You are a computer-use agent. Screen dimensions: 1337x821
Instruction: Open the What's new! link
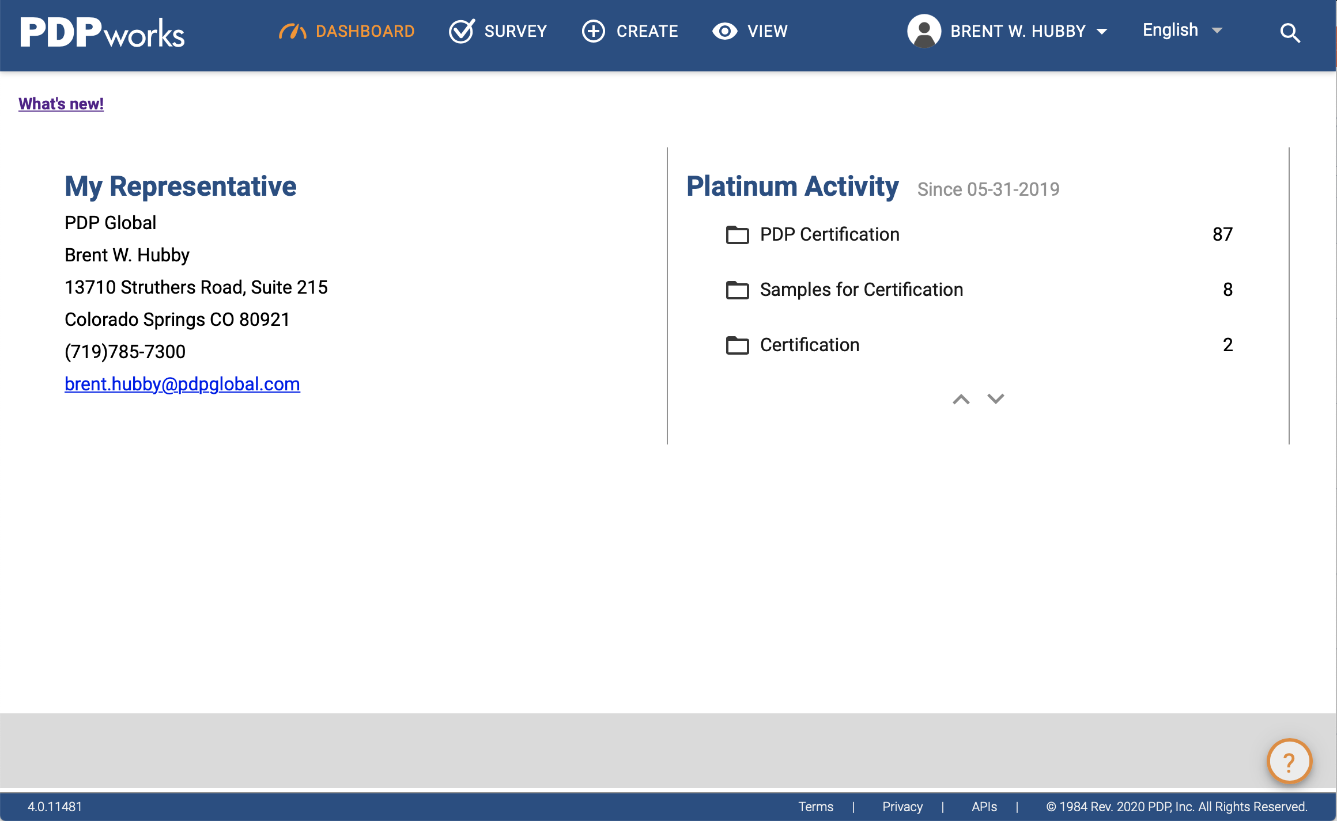[61, 104]
